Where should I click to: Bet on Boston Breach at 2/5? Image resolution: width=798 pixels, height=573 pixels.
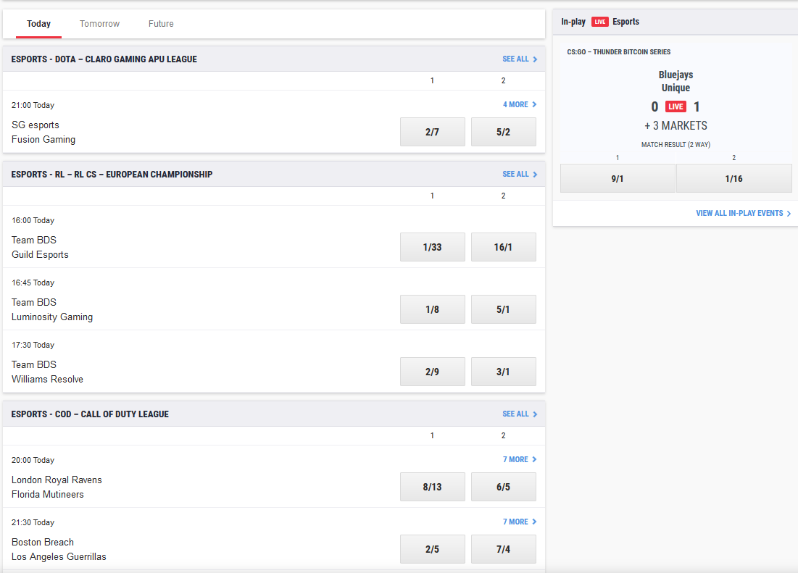[432, 549]
